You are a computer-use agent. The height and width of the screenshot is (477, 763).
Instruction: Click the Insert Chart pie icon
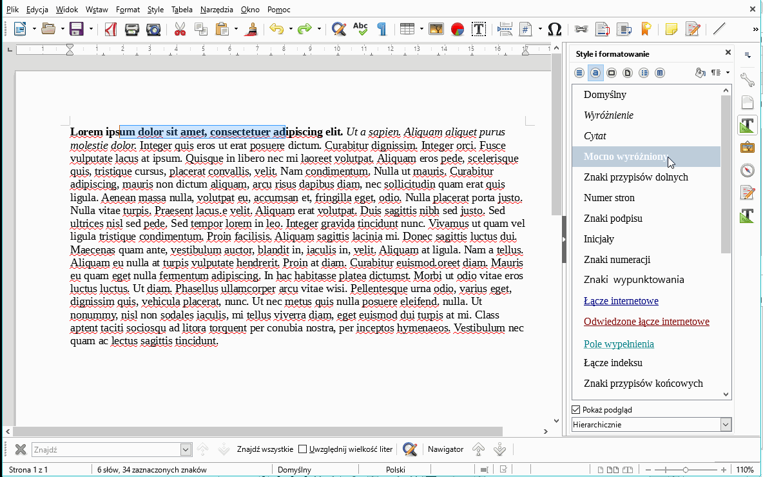[457, 29]
